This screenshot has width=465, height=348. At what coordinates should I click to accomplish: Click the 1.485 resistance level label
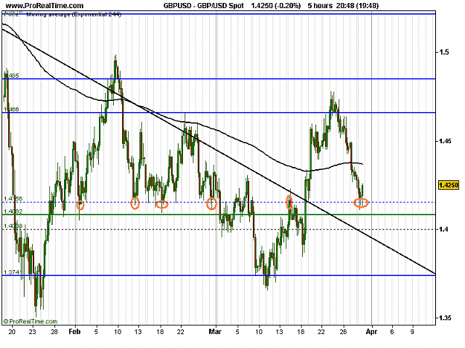(x=11, y=76)
